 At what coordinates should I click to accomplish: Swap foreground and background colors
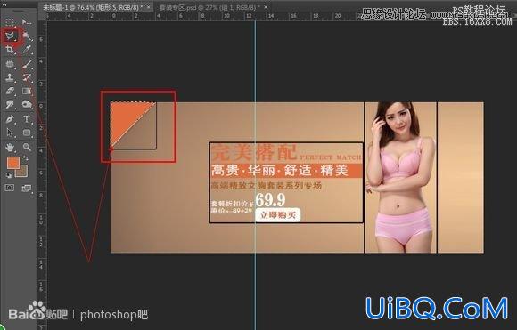tap(25, 159)
